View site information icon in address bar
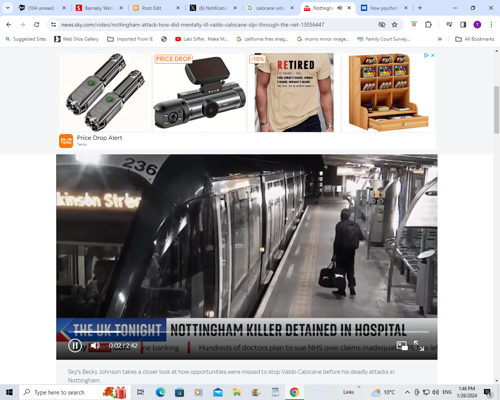500x400 pixels. click(54, 25)
